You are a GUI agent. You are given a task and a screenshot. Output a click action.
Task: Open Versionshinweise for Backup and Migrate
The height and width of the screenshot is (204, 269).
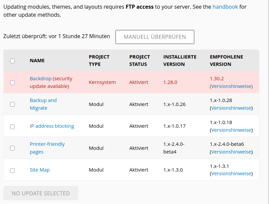(231, 108)
